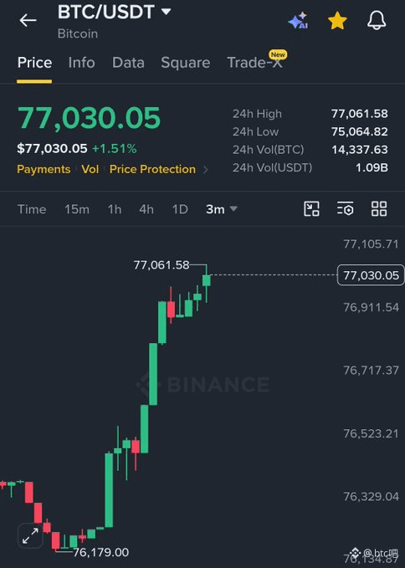Open the chart drawing tools icon
This screenshot has width=405, height=568.
tap(311, 208)
